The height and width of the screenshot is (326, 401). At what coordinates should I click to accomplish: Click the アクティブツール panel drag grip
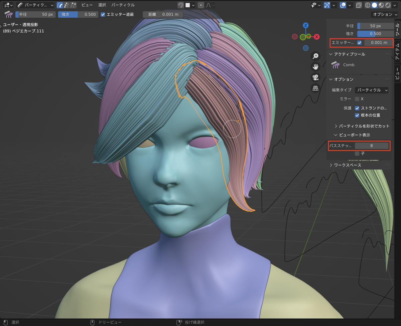click(387, 54)
